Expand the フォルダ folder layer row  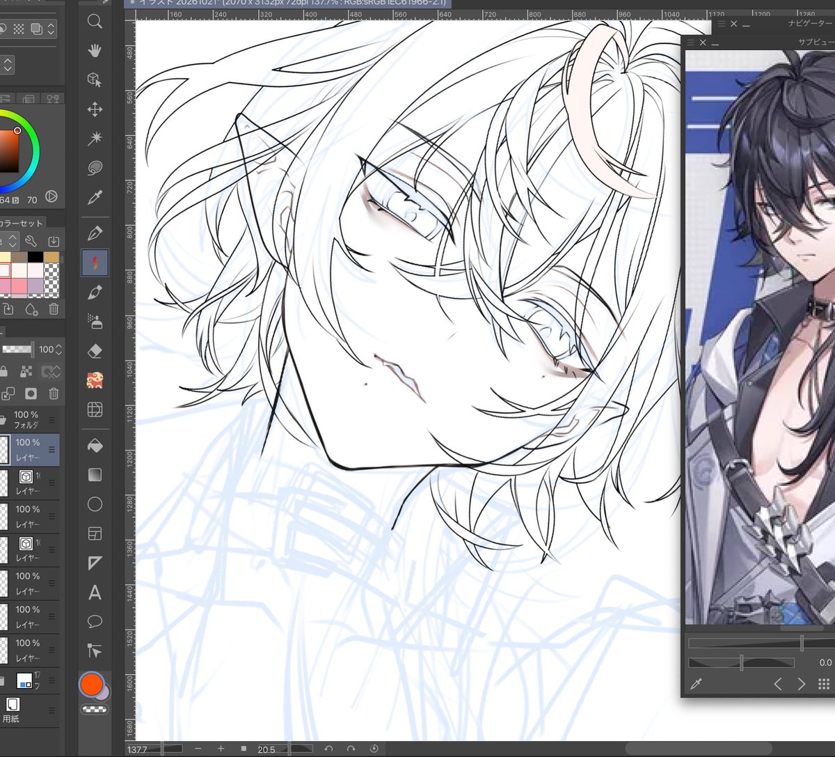[x=3, y=420]
